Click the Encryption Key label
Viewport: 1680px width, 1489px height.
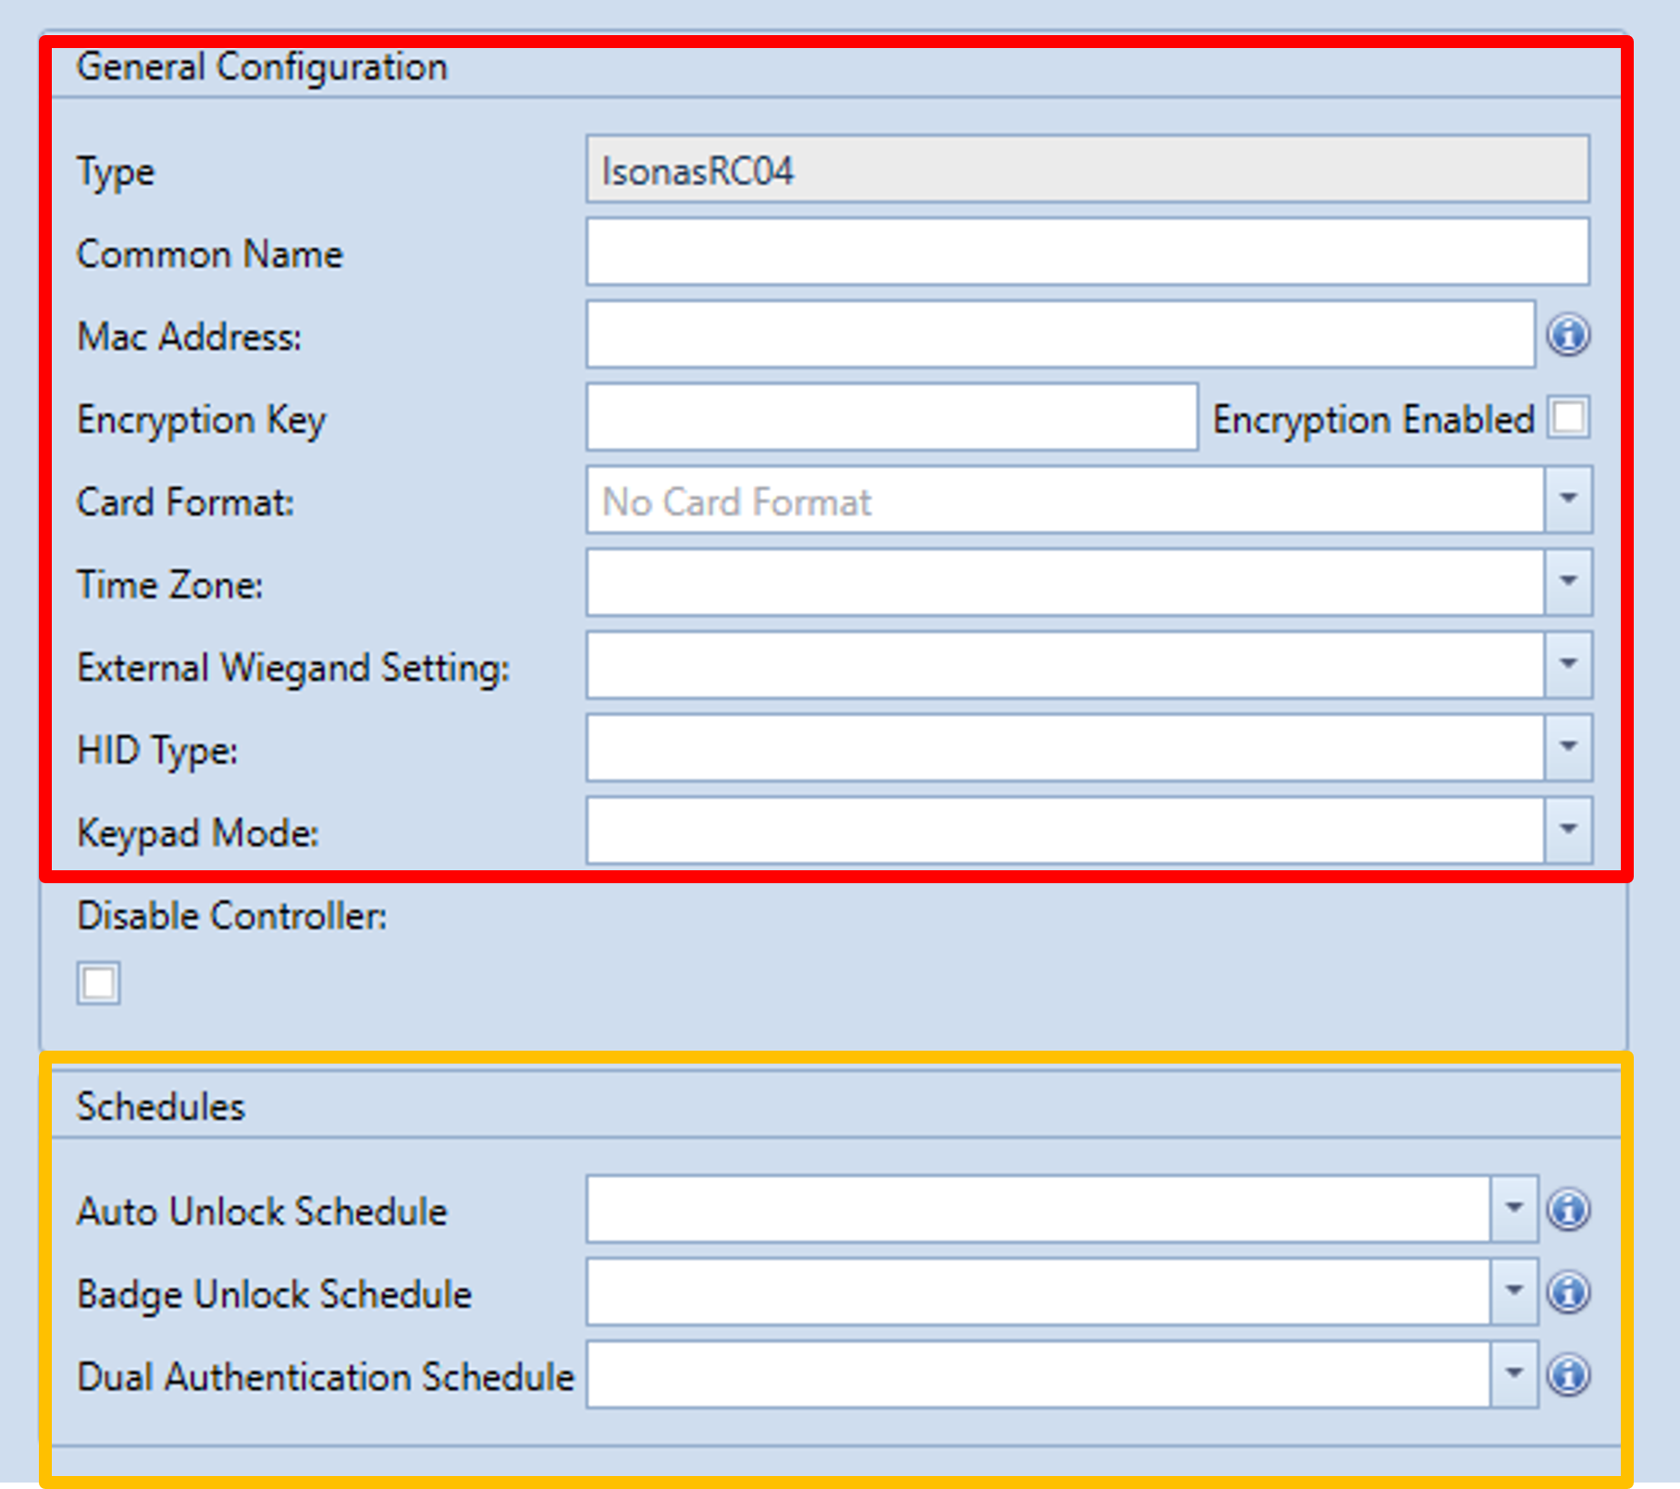[202, 421]
